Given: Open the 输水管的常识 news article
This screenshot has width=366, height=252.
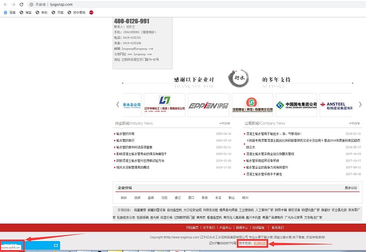Looking at the screenshot, I should click(125, 140).
